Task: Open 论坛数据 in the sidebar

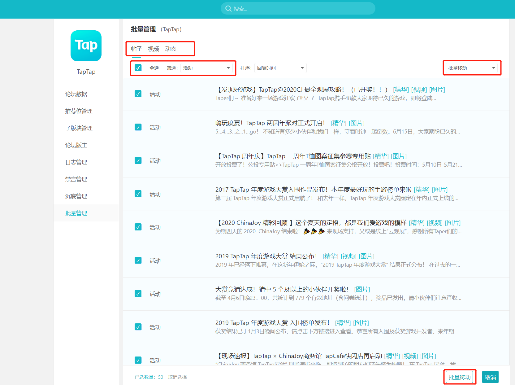Action: 76,94
